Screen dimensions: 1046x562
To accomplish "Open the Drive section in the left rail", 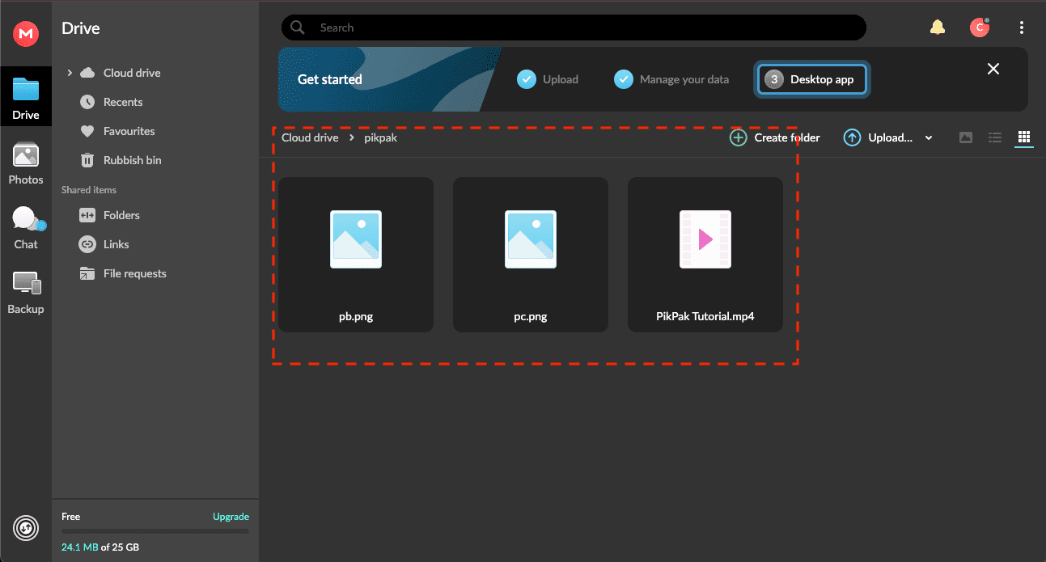I will (x=26, y=98).
